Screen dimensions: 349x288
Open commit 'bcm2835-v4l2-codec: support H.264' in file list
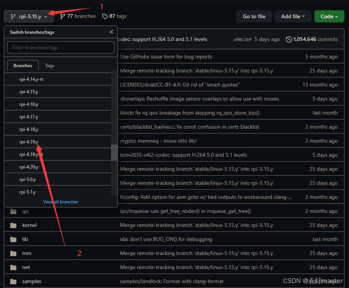[x=183, y=155]
